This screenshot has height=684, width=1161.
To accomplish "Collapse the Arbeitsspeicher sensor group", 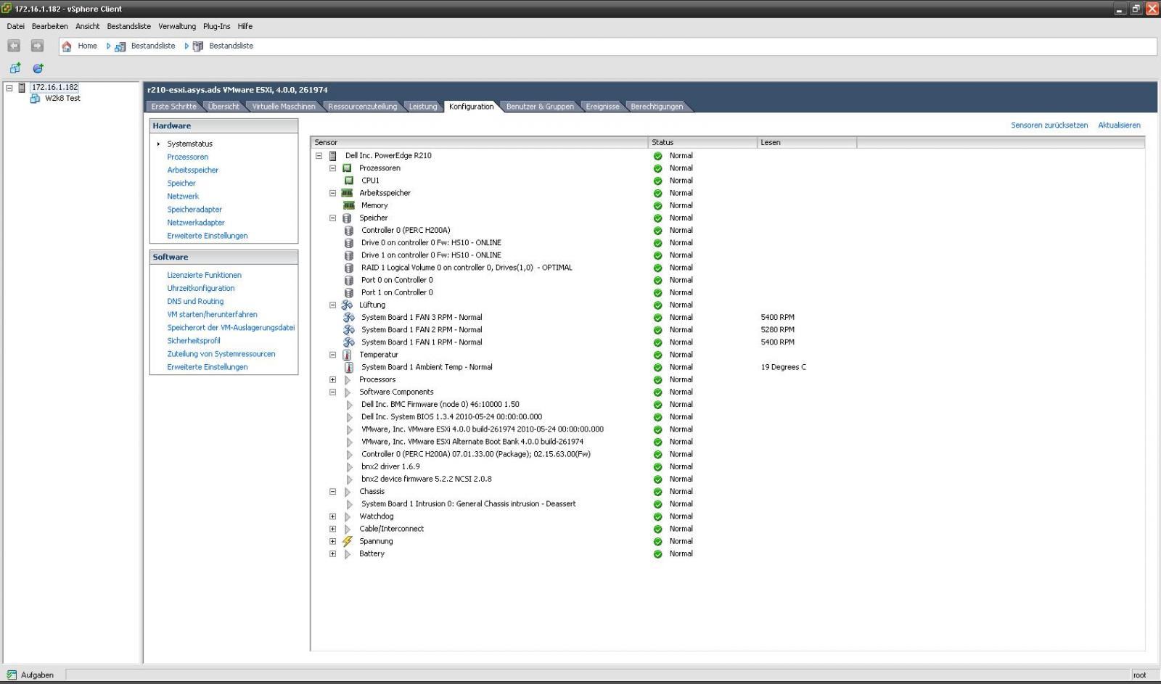I will coord(333,194).
